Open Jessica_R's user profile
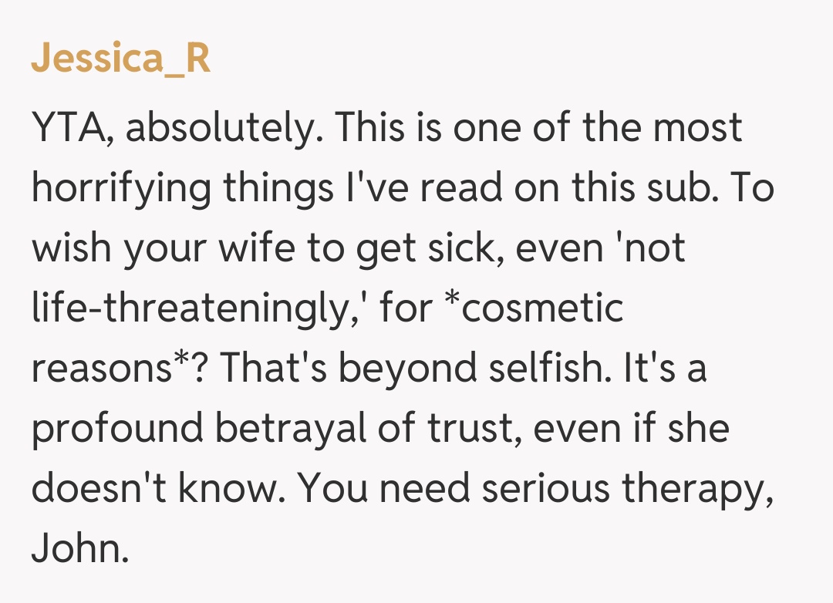Viewport: 833px width, 603px height. tap(120, 59)
